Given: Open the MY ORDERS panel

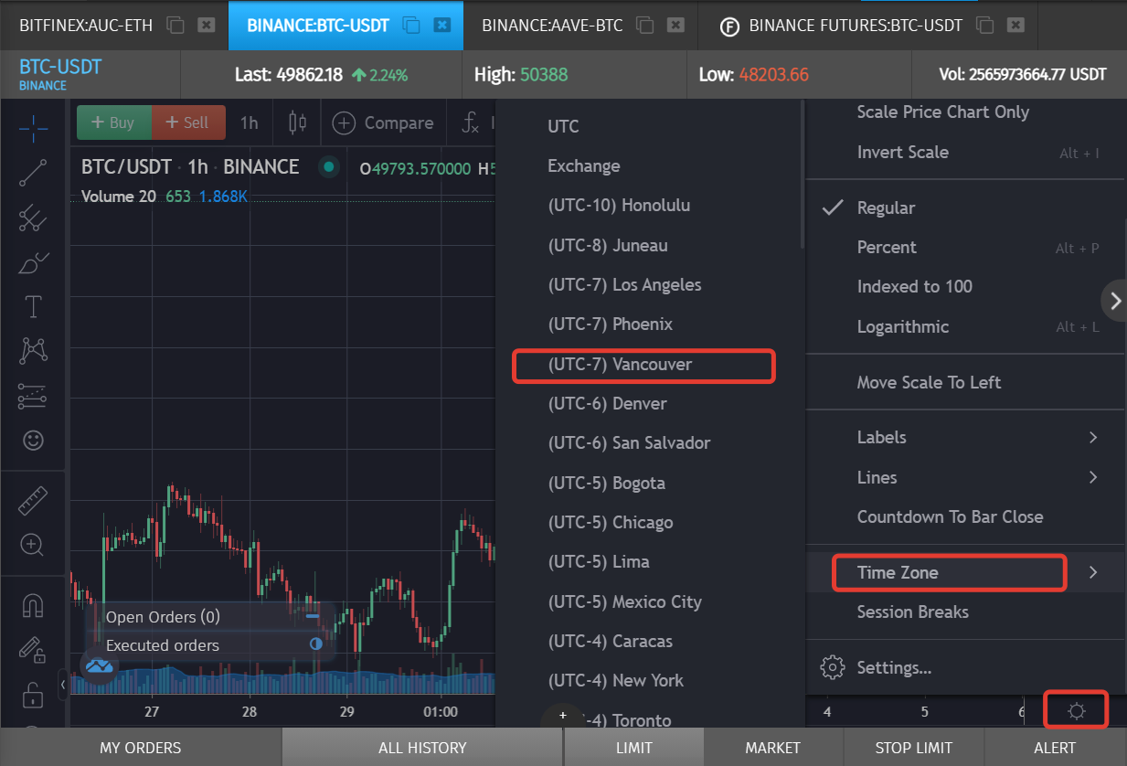Looking at the screenshot, I should 141,747.
